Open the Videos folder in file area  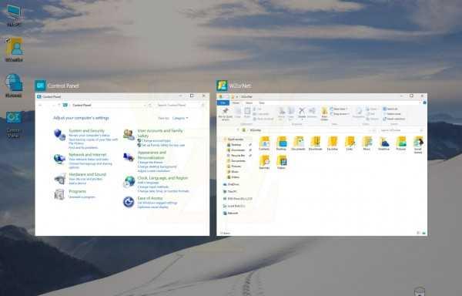[x=281, y=162]
